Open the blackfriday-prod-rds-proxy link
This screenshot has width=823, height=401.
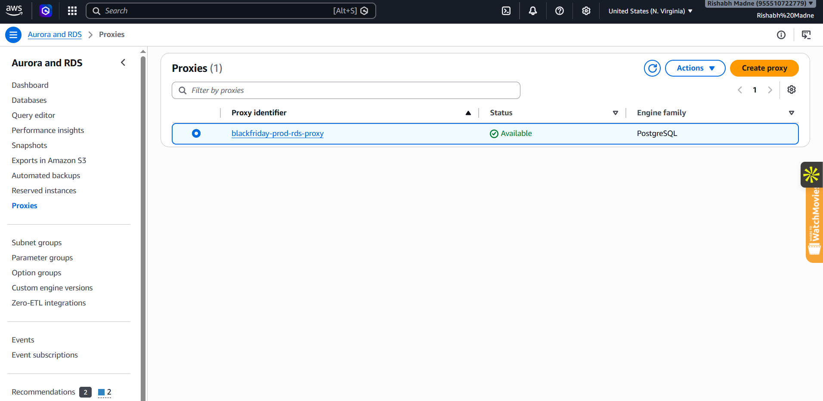[x=278, y=133]
